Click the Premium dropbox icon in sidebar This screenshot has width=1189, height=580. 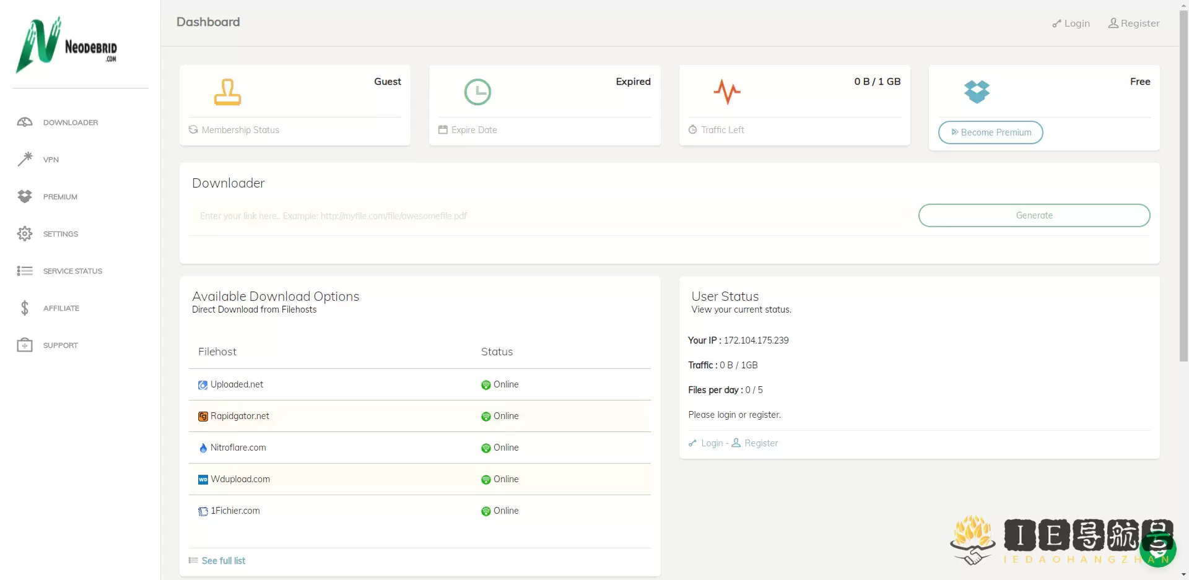tap(25, 197)
